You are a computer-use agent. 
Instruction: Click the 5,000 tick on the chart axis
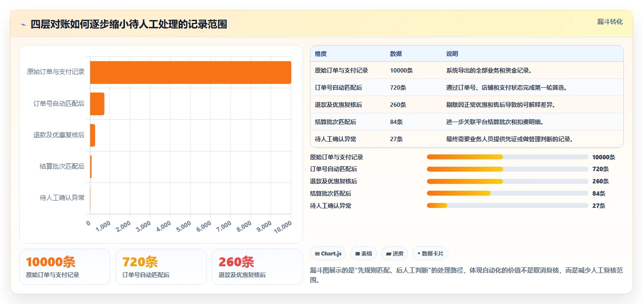pos(183,227)
